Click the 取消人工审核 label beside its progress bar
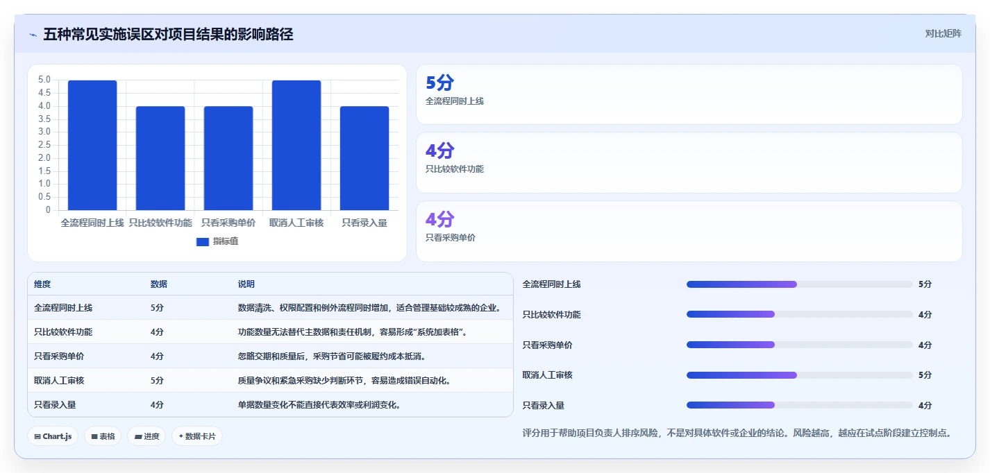990x473 pixels. pos(547,375)
